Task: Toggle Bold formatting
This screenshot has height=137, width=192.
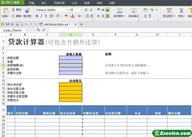Action: (x=37, y=16)
